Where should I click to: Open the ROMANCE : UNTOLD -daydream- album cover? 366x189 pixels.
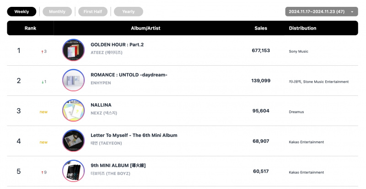[74, 80]
